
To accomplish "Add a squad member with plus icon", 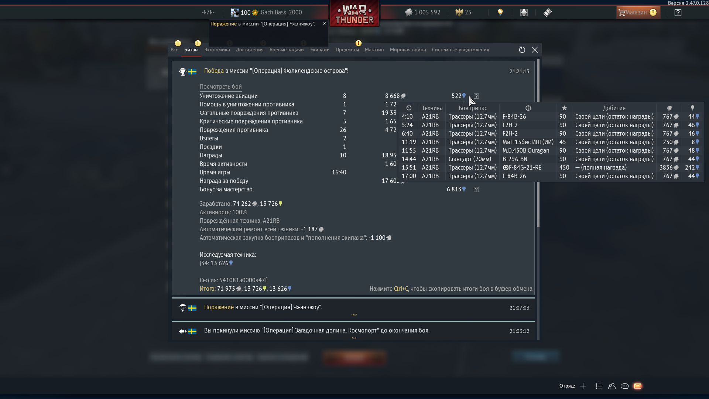I will click(x=583, y=386).
